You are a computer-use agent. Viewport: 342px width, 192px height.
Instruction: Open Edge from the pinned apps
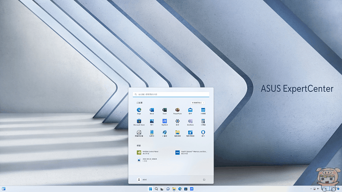coord(139,111)
